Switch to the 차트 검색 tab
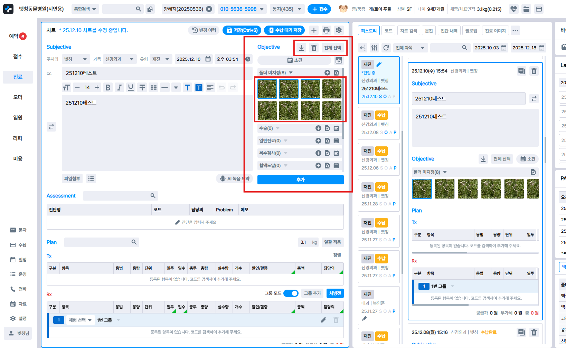 408,30
